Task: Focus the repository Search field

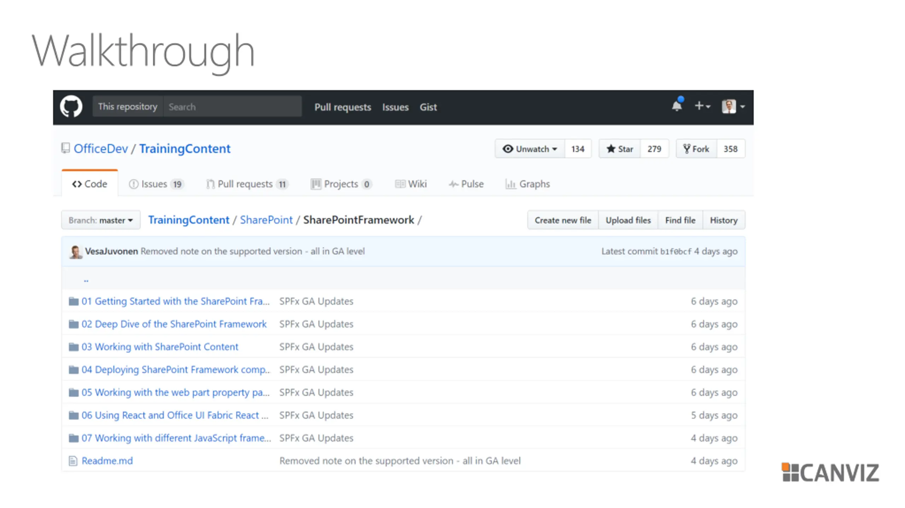Action: [232, 107]
